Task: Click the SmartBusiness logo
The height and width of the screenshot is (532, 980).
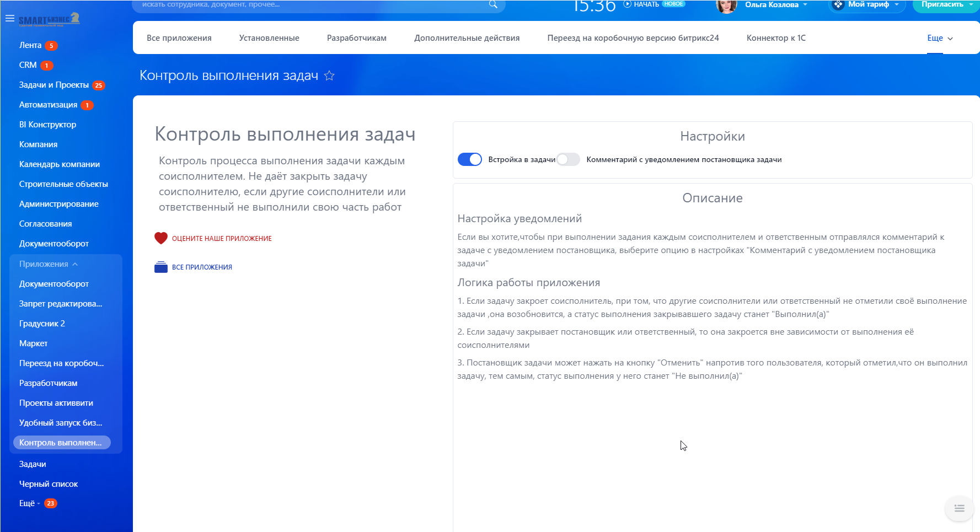Action: (49, 19)
